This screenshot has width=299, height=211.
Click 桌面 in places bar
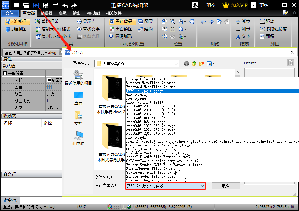78,99
